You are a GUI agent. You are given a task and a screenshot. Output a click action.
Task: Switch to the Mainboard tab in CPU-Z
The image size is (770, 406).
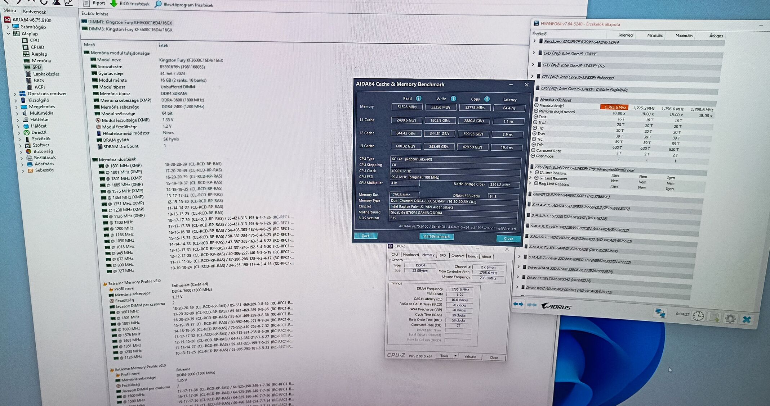click(411, 255)
